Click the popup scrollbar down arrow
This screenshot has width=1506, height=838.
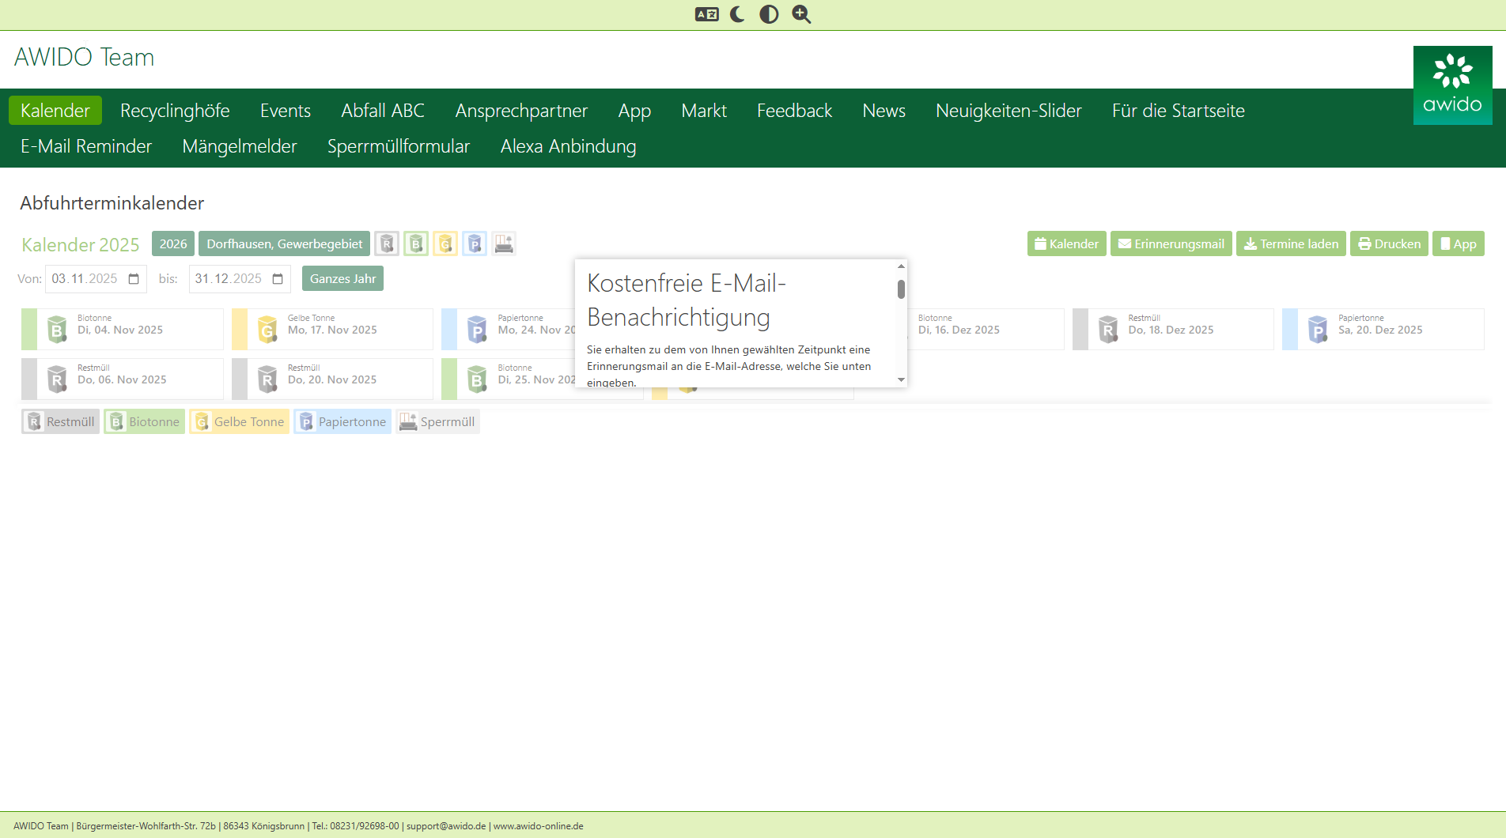[x=901, y=380]
